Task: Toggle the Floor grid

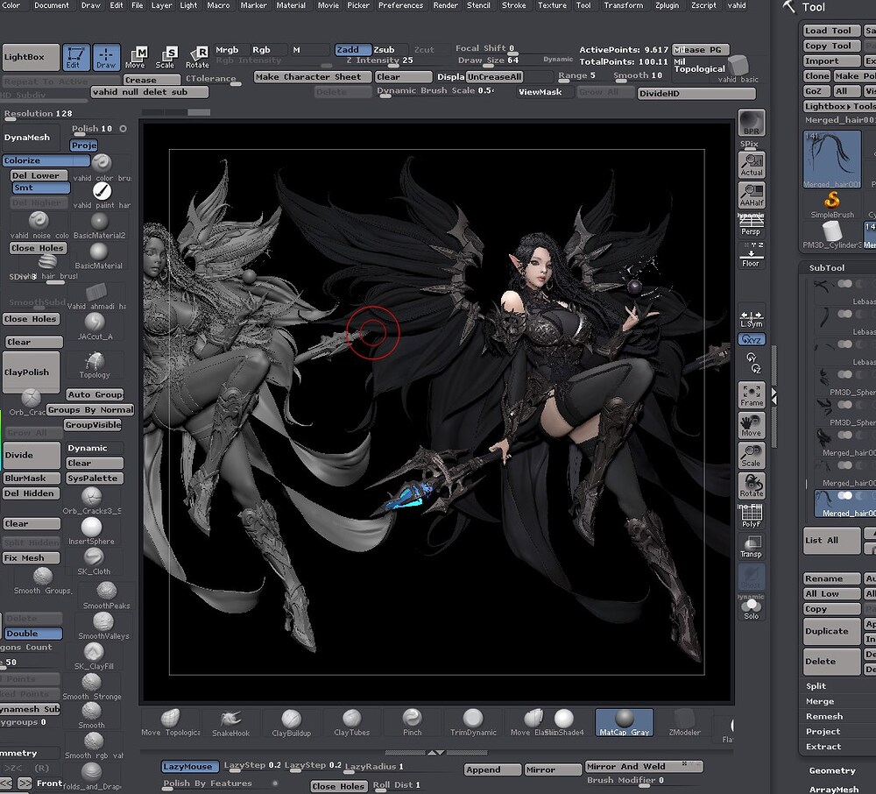Action: [752, 256]
